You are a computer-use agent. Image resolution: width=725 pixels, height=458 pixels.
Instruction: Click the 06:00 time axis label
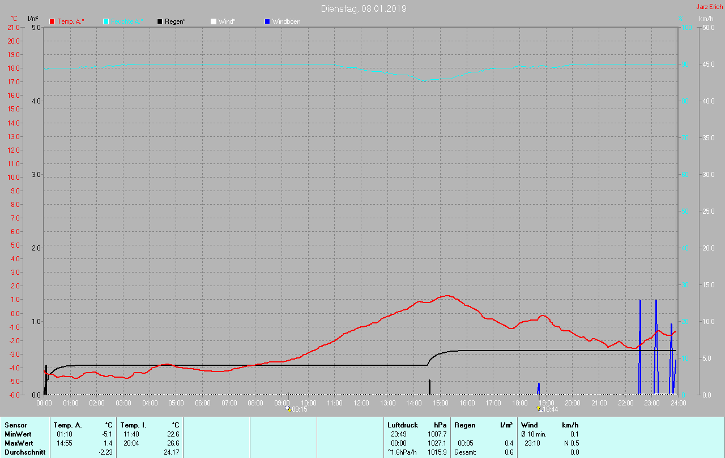pyautogui.click(x=203, y=403)
